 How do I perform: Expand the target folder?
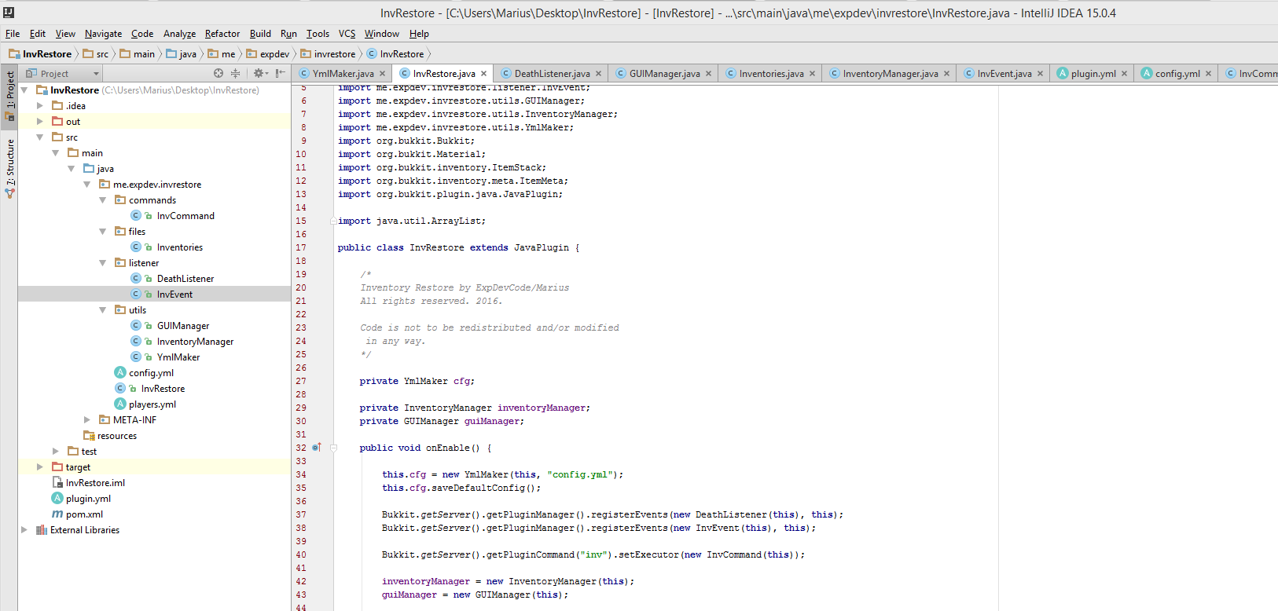tap(40, 466)
